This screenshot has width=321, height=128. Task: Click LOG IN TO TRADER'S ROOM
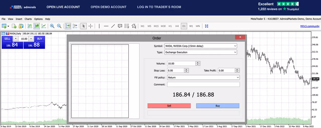(x=159, y=7)
